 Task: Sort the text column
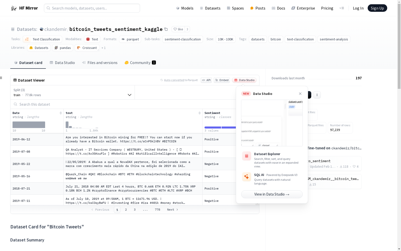click(x=199, y=113)
